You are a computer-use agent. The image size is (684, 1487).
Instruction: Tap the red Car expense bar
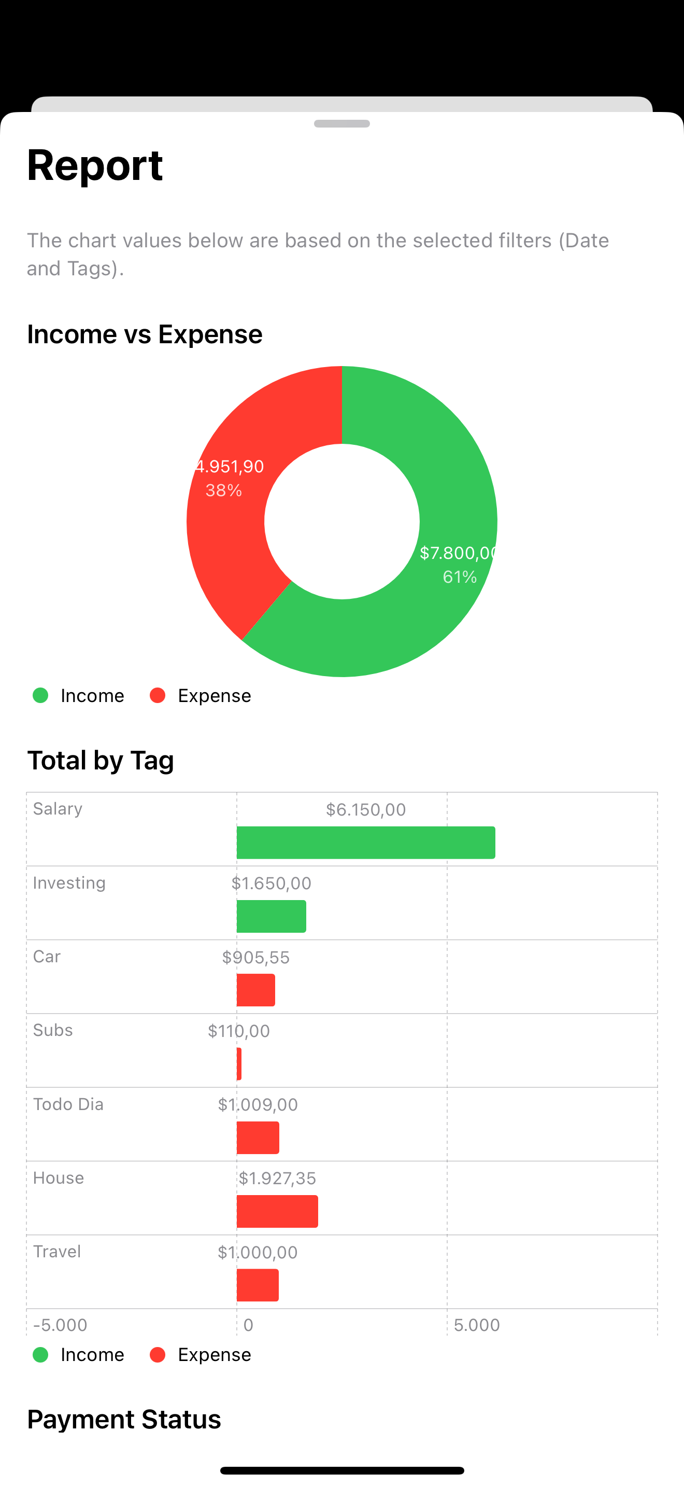click(255, 990)
